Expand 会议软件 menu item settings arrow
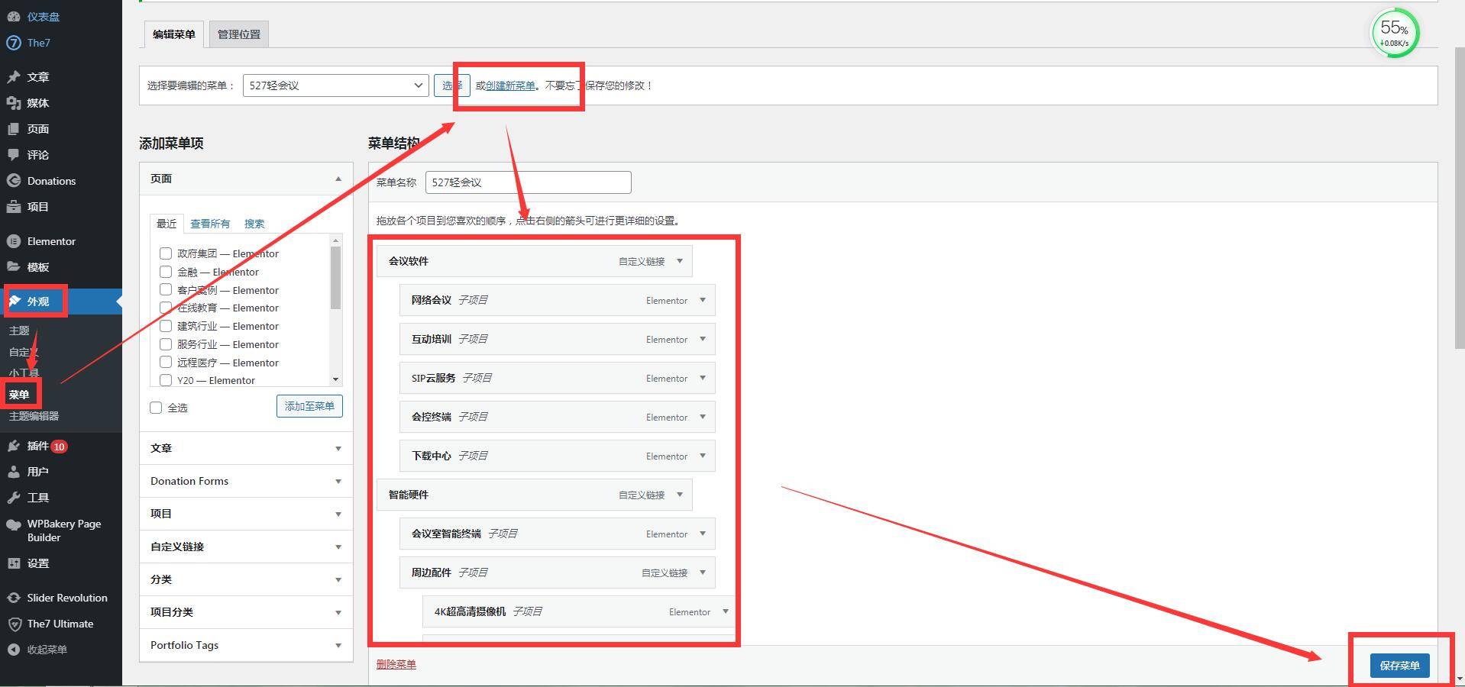 pos(680,261)
